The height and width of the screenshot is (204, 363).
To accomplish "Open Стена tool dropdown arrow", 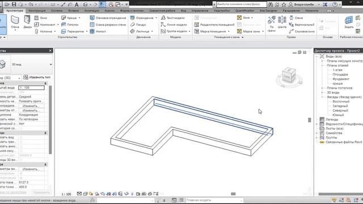I will 15,30.
